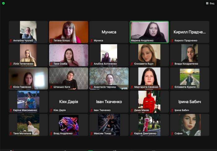
Task: Click the green encryption shield icon
Action: 3,3
